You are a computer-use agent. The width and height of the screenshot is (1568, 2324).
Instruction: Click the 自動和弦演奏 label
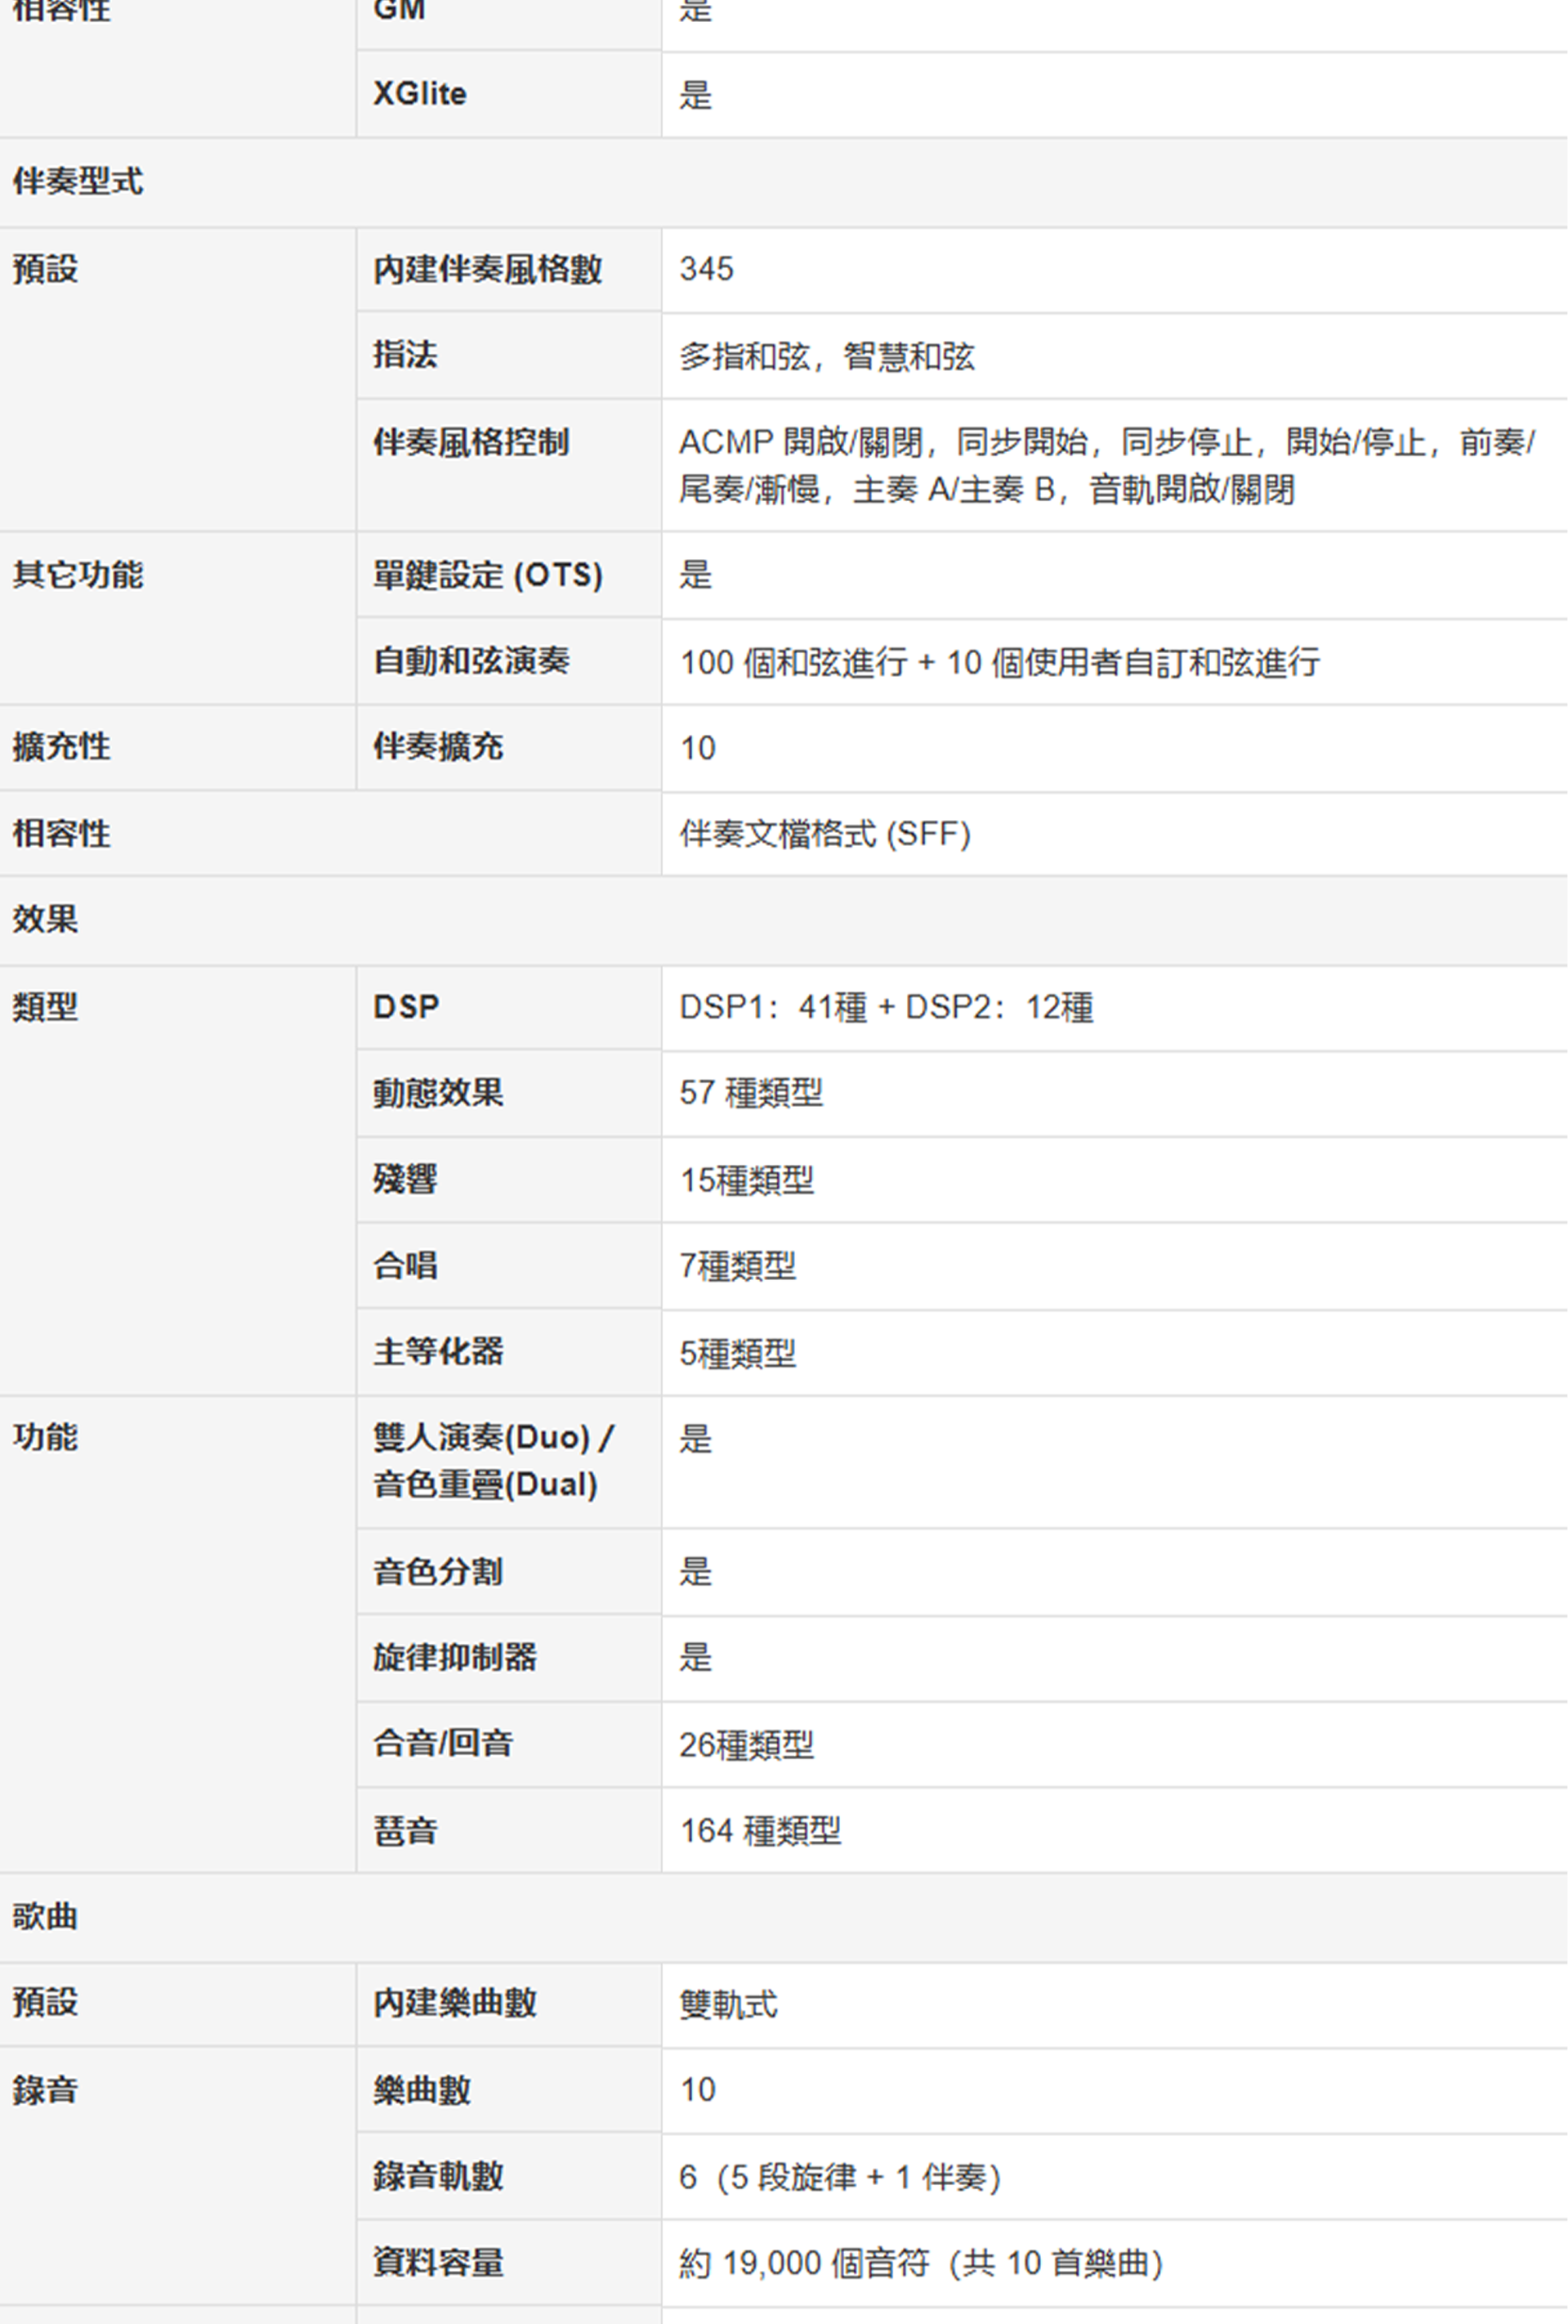point(471,661)
